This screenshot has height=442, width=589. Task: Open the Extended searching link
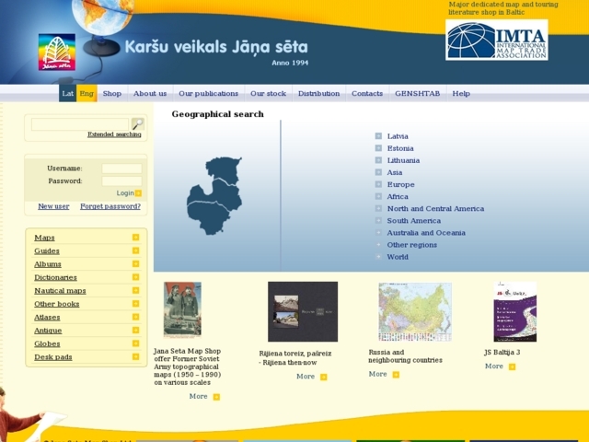[x=114, y=134]
